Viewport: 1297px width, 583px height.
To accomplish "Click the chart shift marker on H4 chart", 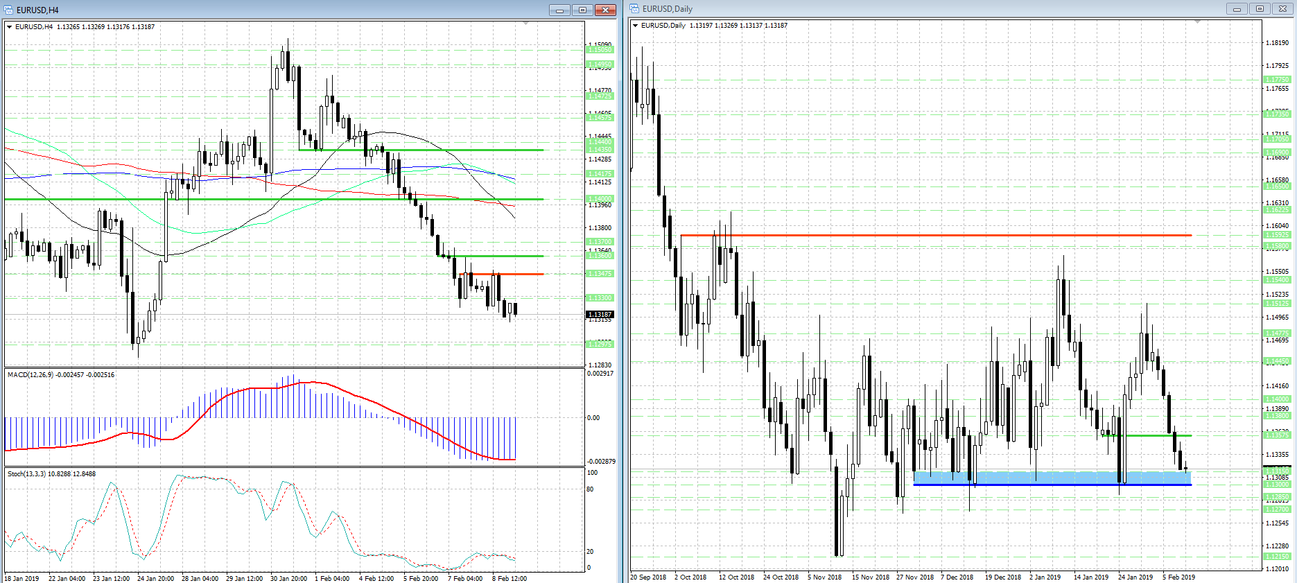I will 526,24.
